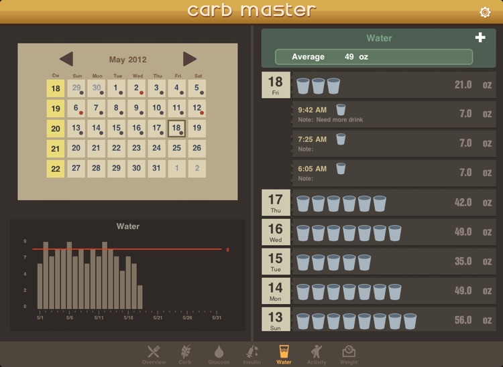The width and height of the screenshot is (503, 367).
Task: Click the 56.0 oz total for Sunday
Action: [x=473, y=320]
